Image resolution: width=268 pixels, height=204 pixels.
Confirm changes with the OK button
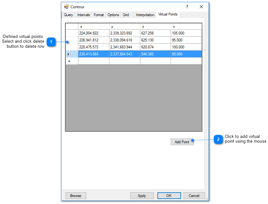click(x=169, y=195)
